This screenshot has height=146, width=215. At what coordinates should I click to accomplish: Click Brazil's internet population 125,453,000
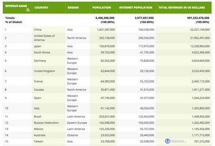pyautogui.click(x=146, y=117)
